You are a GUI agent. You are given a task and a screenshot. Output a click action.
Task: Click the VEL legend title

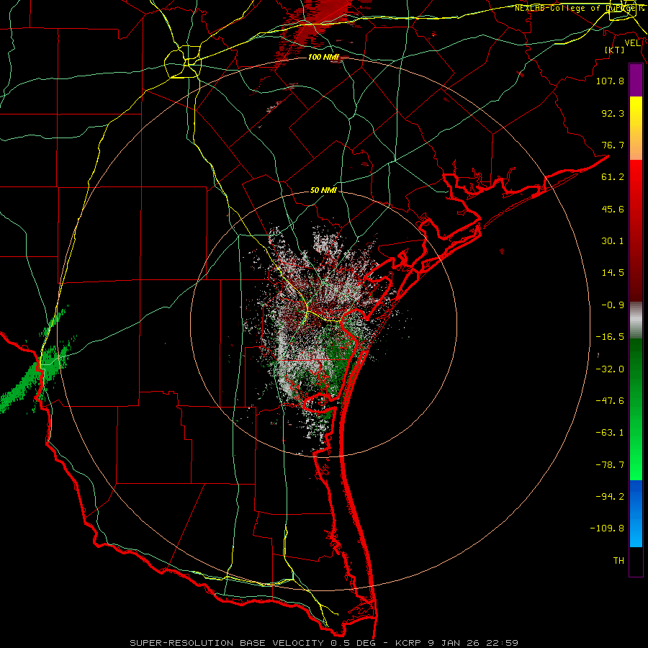pyautogui.click(x=632, y=43)
